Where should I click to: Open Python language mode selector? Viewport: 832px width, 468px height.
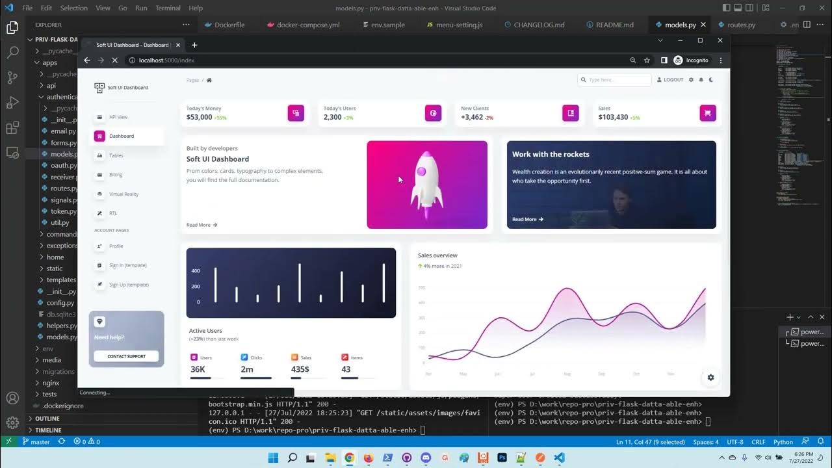(783, 441)
